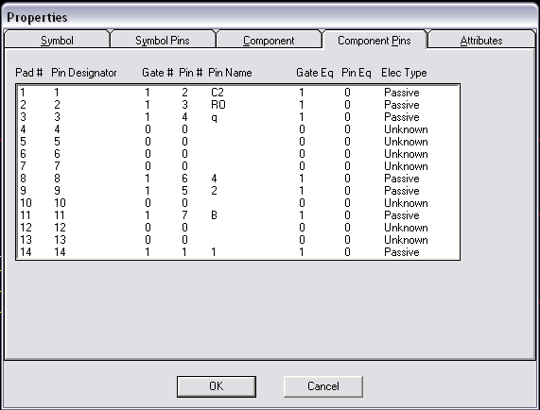Select the row with pin name RO
The image size is (540, 410).
coord(237,105)
